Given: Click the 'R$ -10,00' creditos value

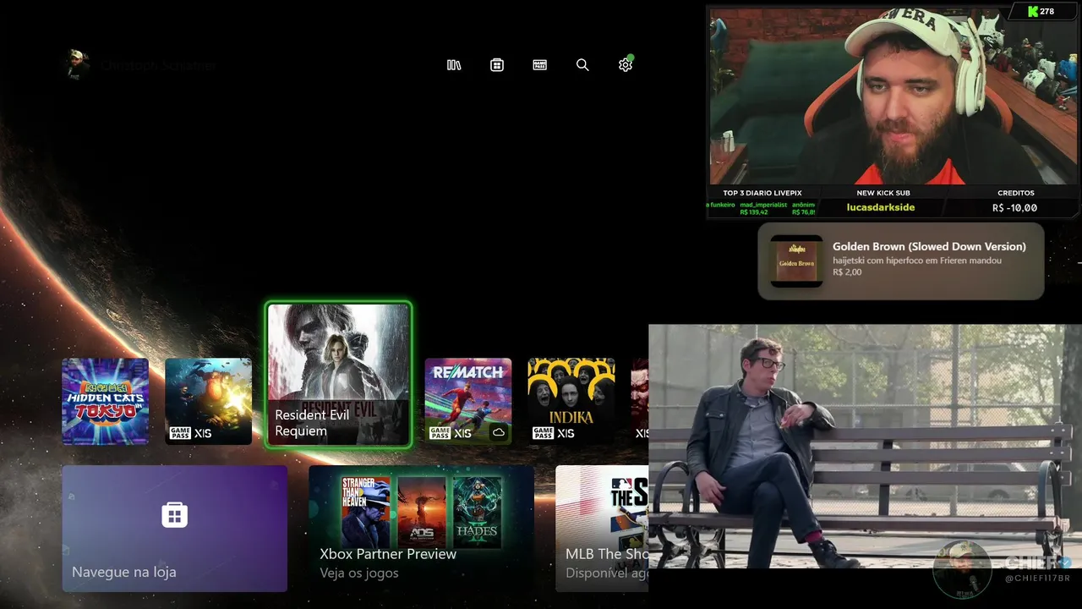Looking at the screenshot, I should point(1014,208).
